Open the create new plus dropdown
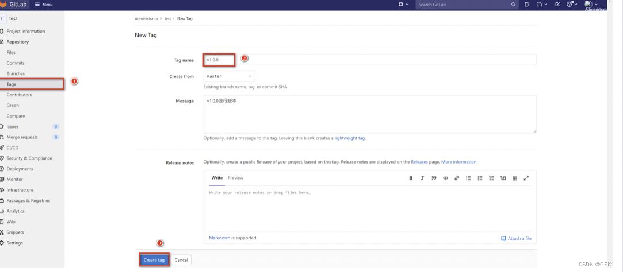This screenshot has height=272, width=623. [x=403, y=5]
